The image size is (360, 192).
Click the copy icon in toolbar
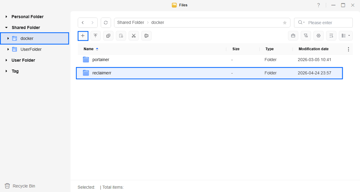click(x=108, y=36)
